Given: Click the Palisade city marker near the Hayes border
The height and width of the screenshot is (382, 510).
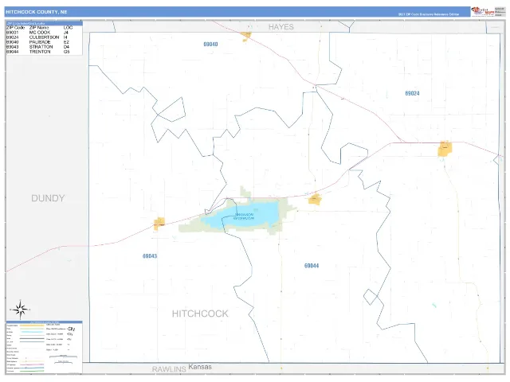Looking at the screenshot, I should (x=246, y=36).
